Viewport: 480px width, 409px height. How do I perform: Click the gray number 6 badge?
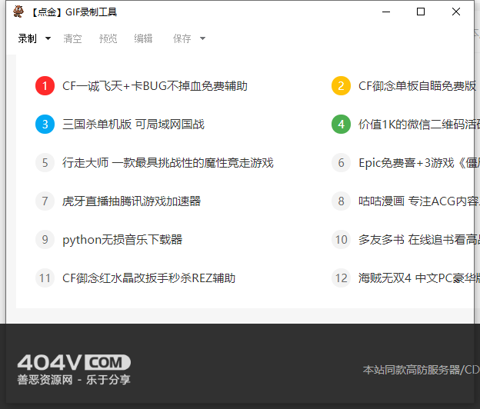pyautogui.click(x=341, y=163)
